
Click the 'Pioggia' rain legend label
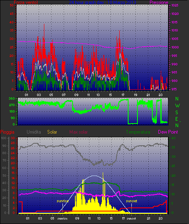pyautogui.click(x=7, y=132)
